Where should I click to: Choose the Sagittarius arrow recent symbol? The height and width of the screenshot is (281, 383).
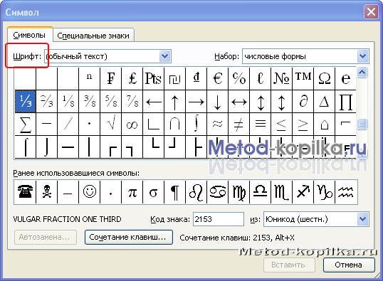303,192
